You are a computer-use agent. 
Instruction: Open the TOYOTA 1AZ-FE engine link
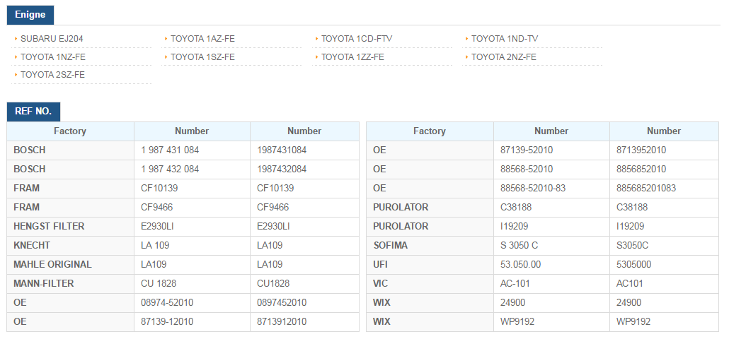[x=202, y=39]
